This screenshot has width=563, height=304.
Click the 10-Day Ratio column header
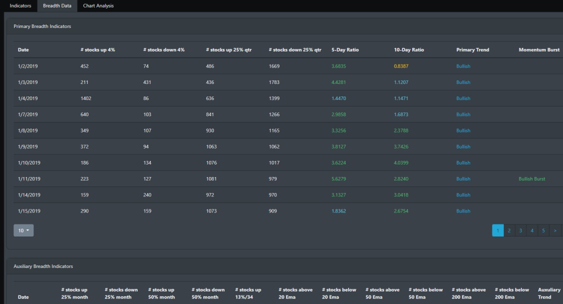point(409,50)
